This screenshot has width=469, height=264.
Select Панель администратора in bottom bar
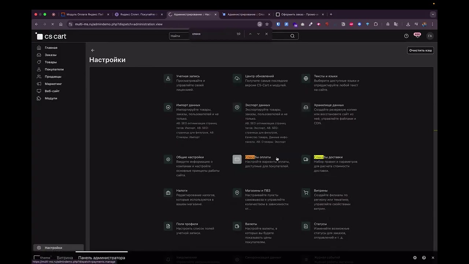tap(101, 258)
